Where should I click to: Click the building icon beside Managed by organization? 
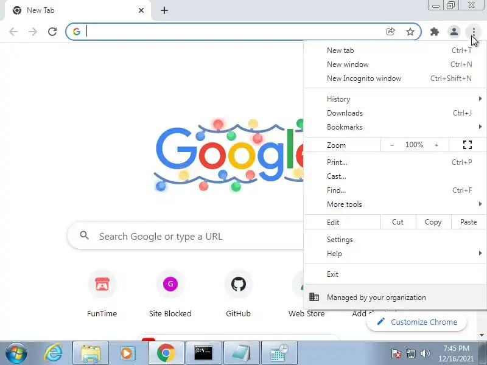coord(314,297)
